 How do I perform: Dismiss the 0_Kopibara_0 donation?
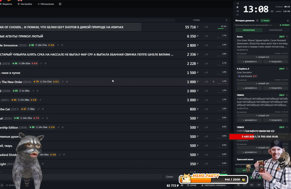[287, 69]
